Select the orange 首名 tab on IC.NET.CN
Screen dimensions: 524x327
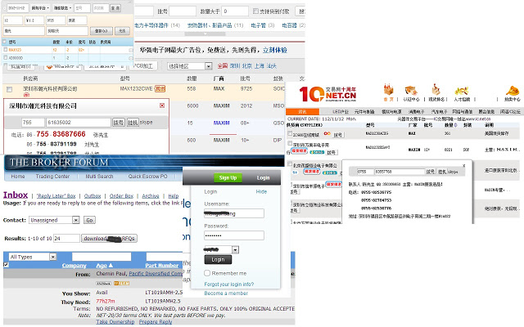[302, 111]
